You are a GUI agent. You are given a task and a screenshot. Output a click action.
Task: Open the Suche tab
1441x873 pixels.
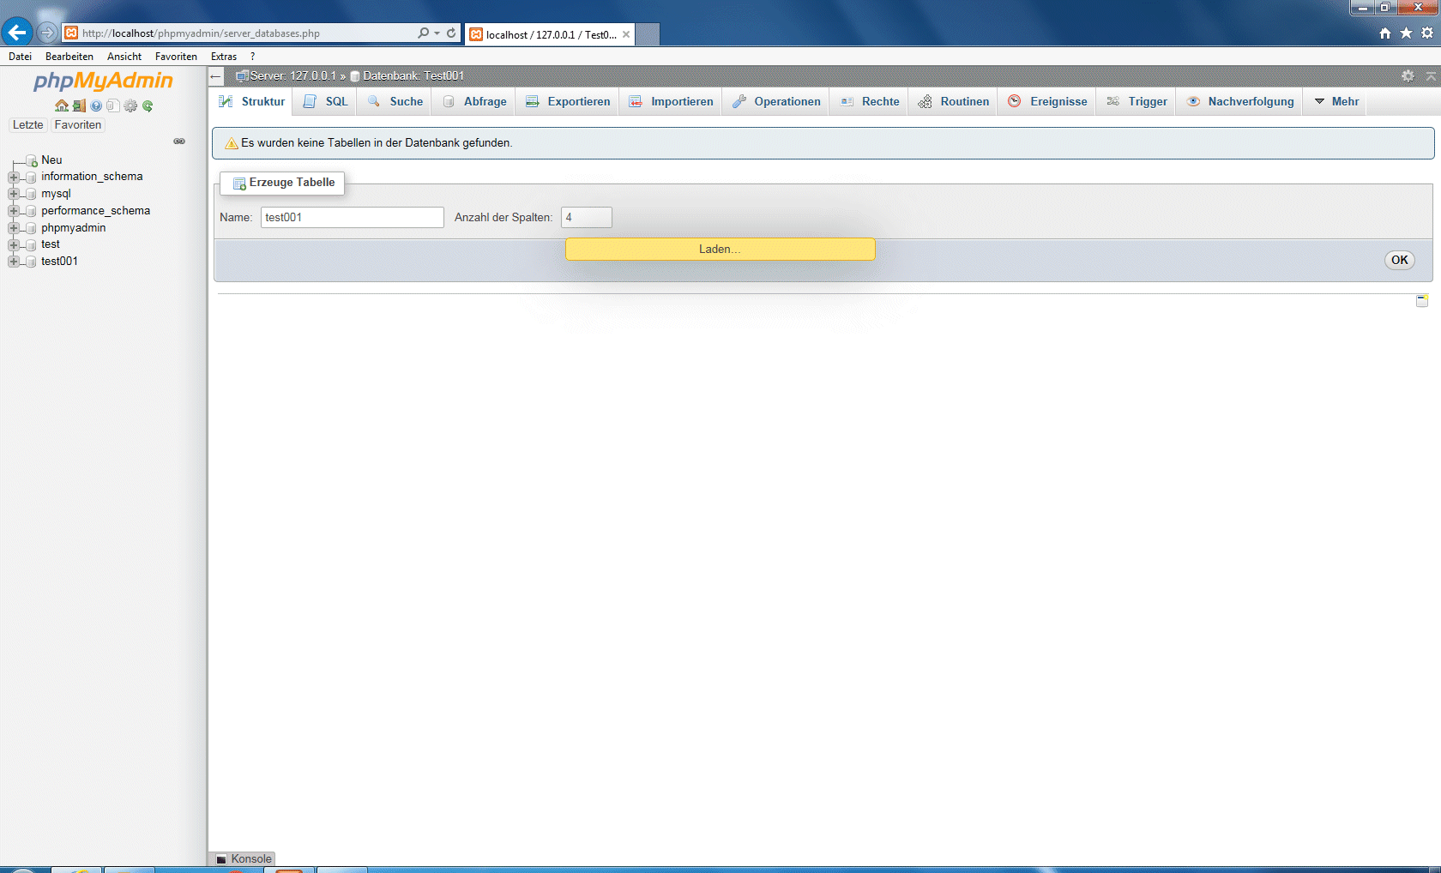point(395,101)
